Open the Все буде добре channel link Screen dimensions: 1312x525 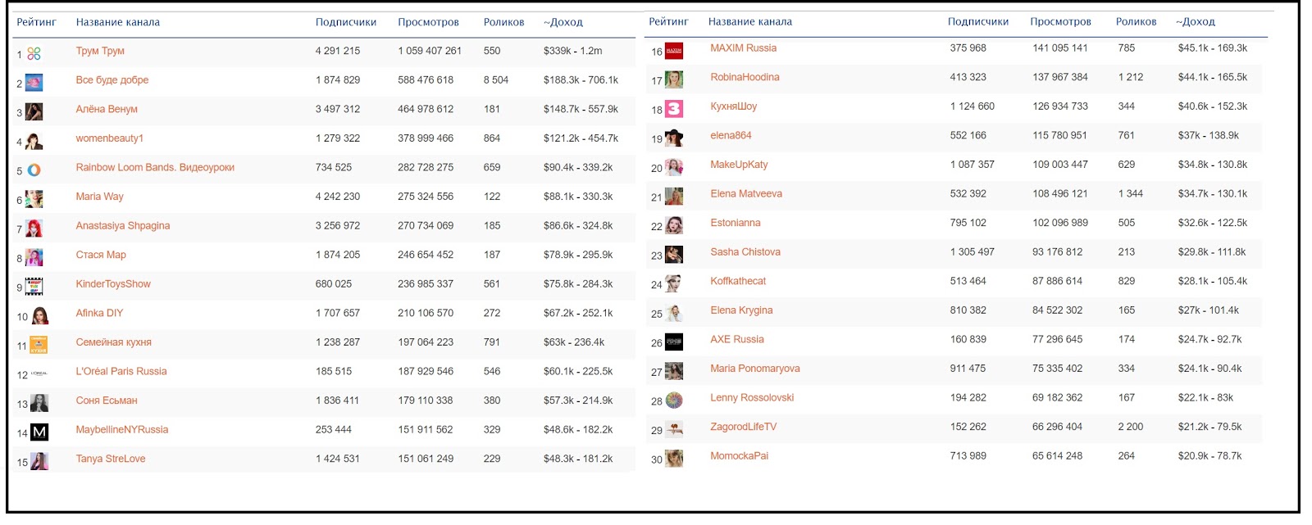click(x=112, y=80)
